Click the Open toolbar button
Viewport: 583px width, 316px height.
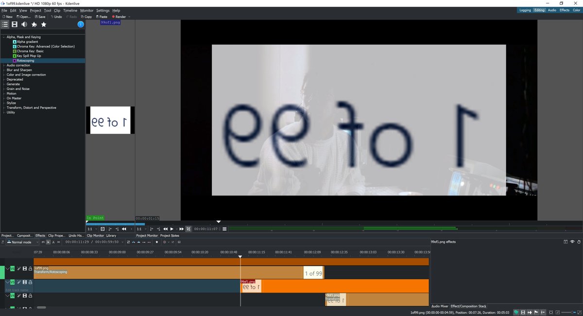coord(23,17)
